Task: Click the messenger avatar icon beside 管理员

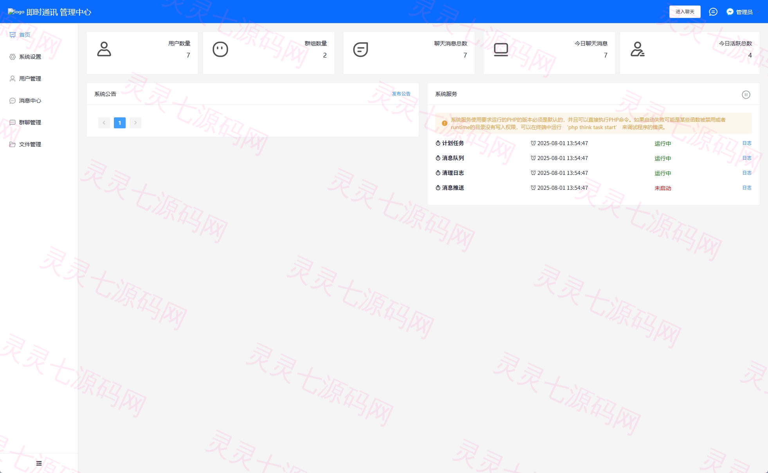Action: (730, 12)
